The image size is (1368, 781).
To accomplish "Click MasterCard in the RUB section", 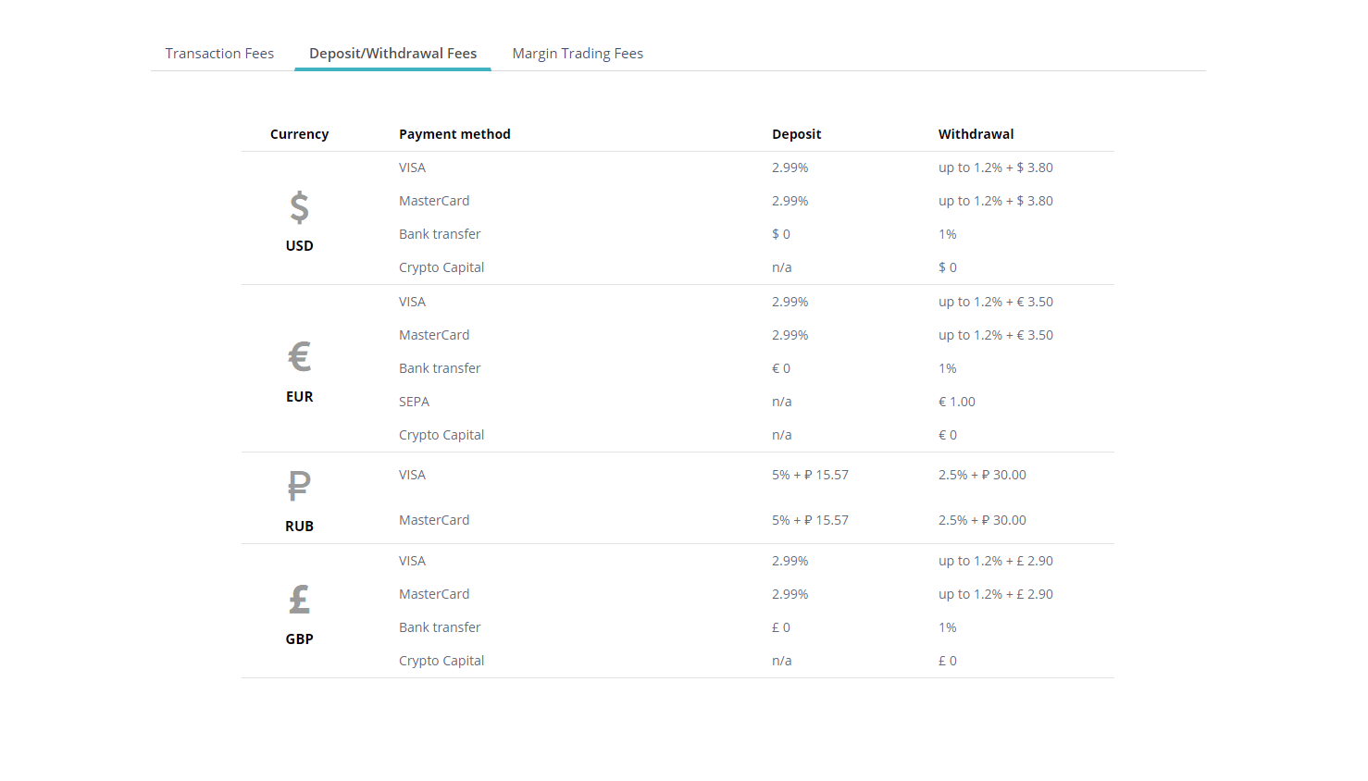I will tap(434, 520).
